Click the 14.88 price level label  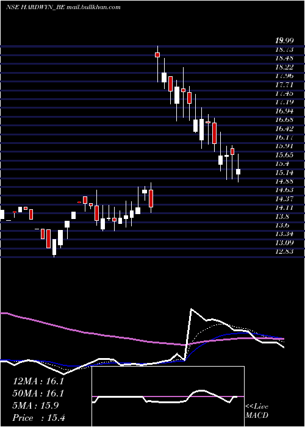click(x=284, y=181)
